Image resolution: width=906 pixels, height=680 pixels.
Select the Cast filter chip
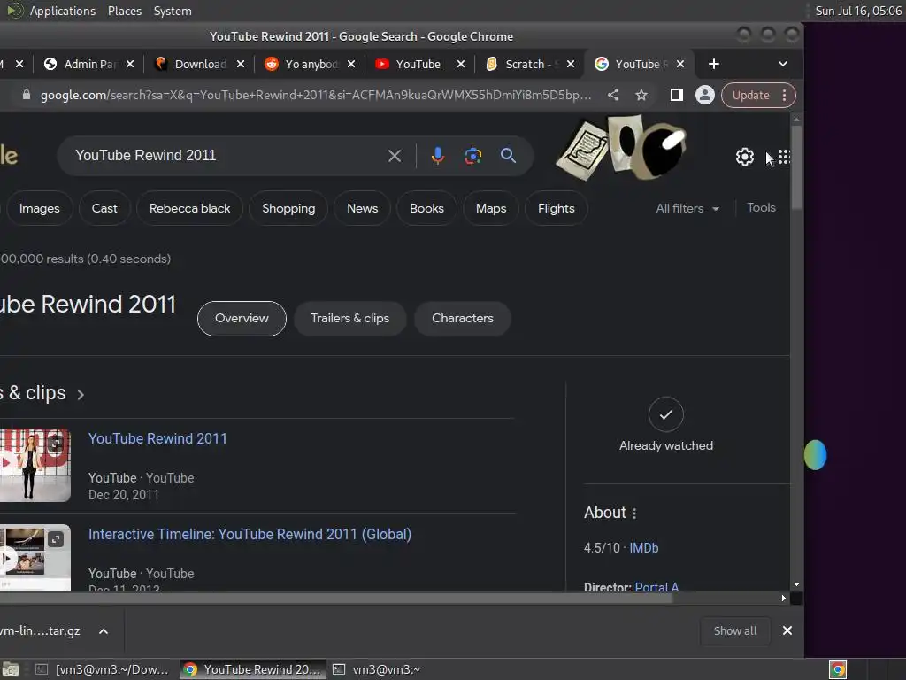[104, 209]
